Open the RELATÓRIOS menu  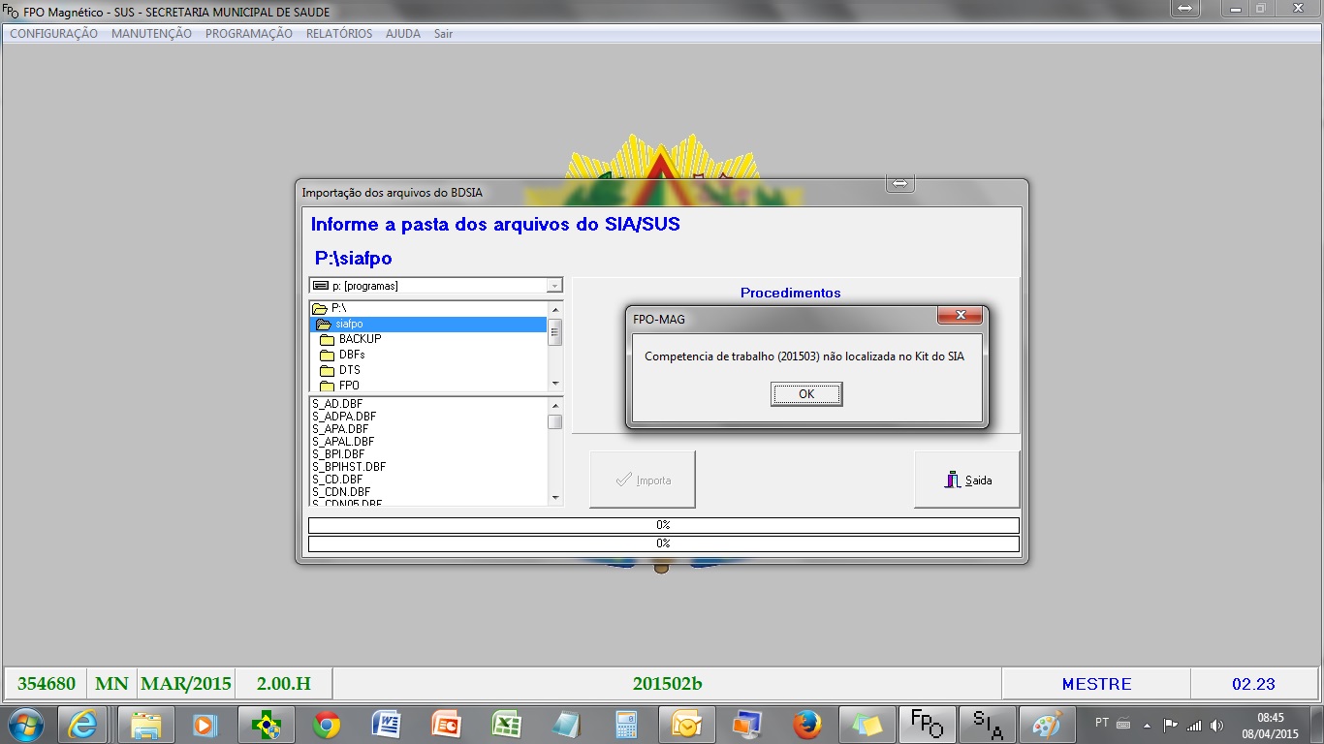pos(338,33)
